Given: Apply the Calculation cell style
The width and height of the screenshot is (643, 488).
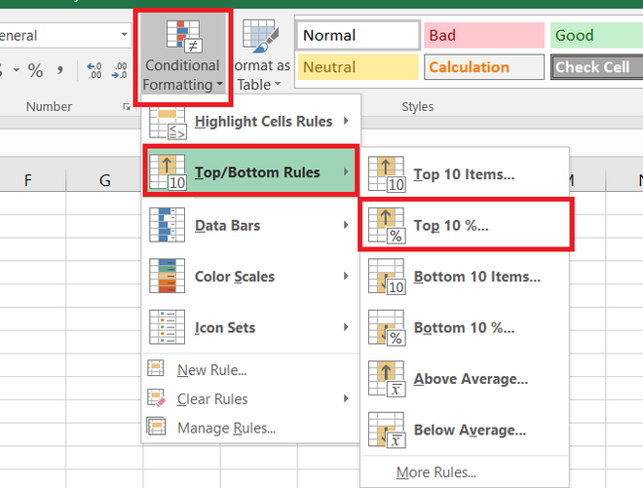Looking at the screenshot, I should coord(484,67).
